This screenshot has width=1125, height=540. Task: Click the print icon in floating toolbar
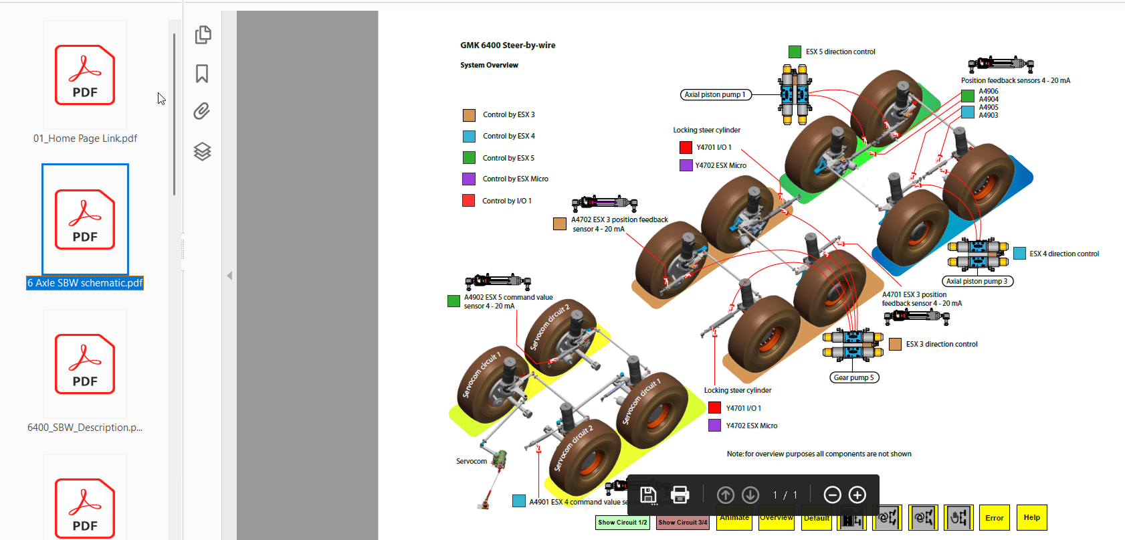[680, 495]
